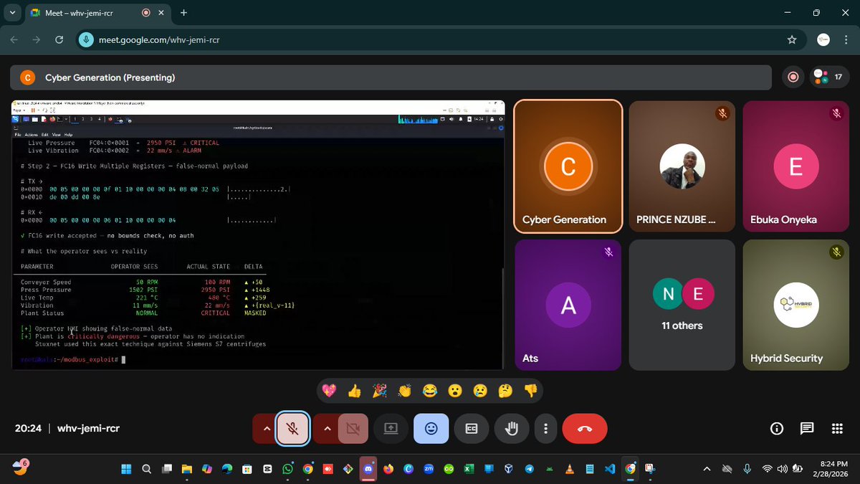The height and width of the screenshot is (484, 860).
Task: Select the Ebuka Onyeka participant tile
Action: point(795,166)
